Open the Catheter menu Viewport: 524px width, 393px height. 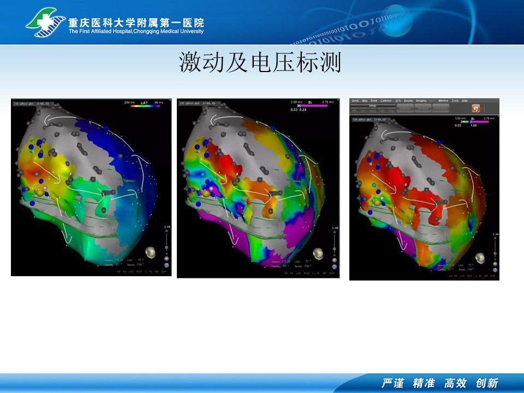coord(386,100)
